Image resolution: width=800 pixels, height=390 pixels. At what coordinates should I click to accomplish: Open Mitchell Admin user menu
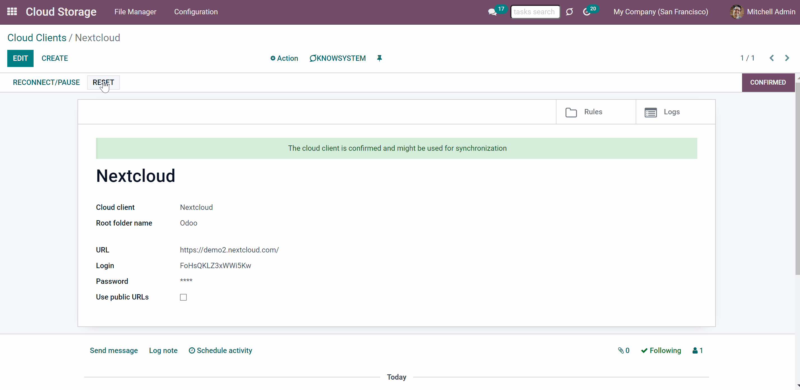[762, 12]
